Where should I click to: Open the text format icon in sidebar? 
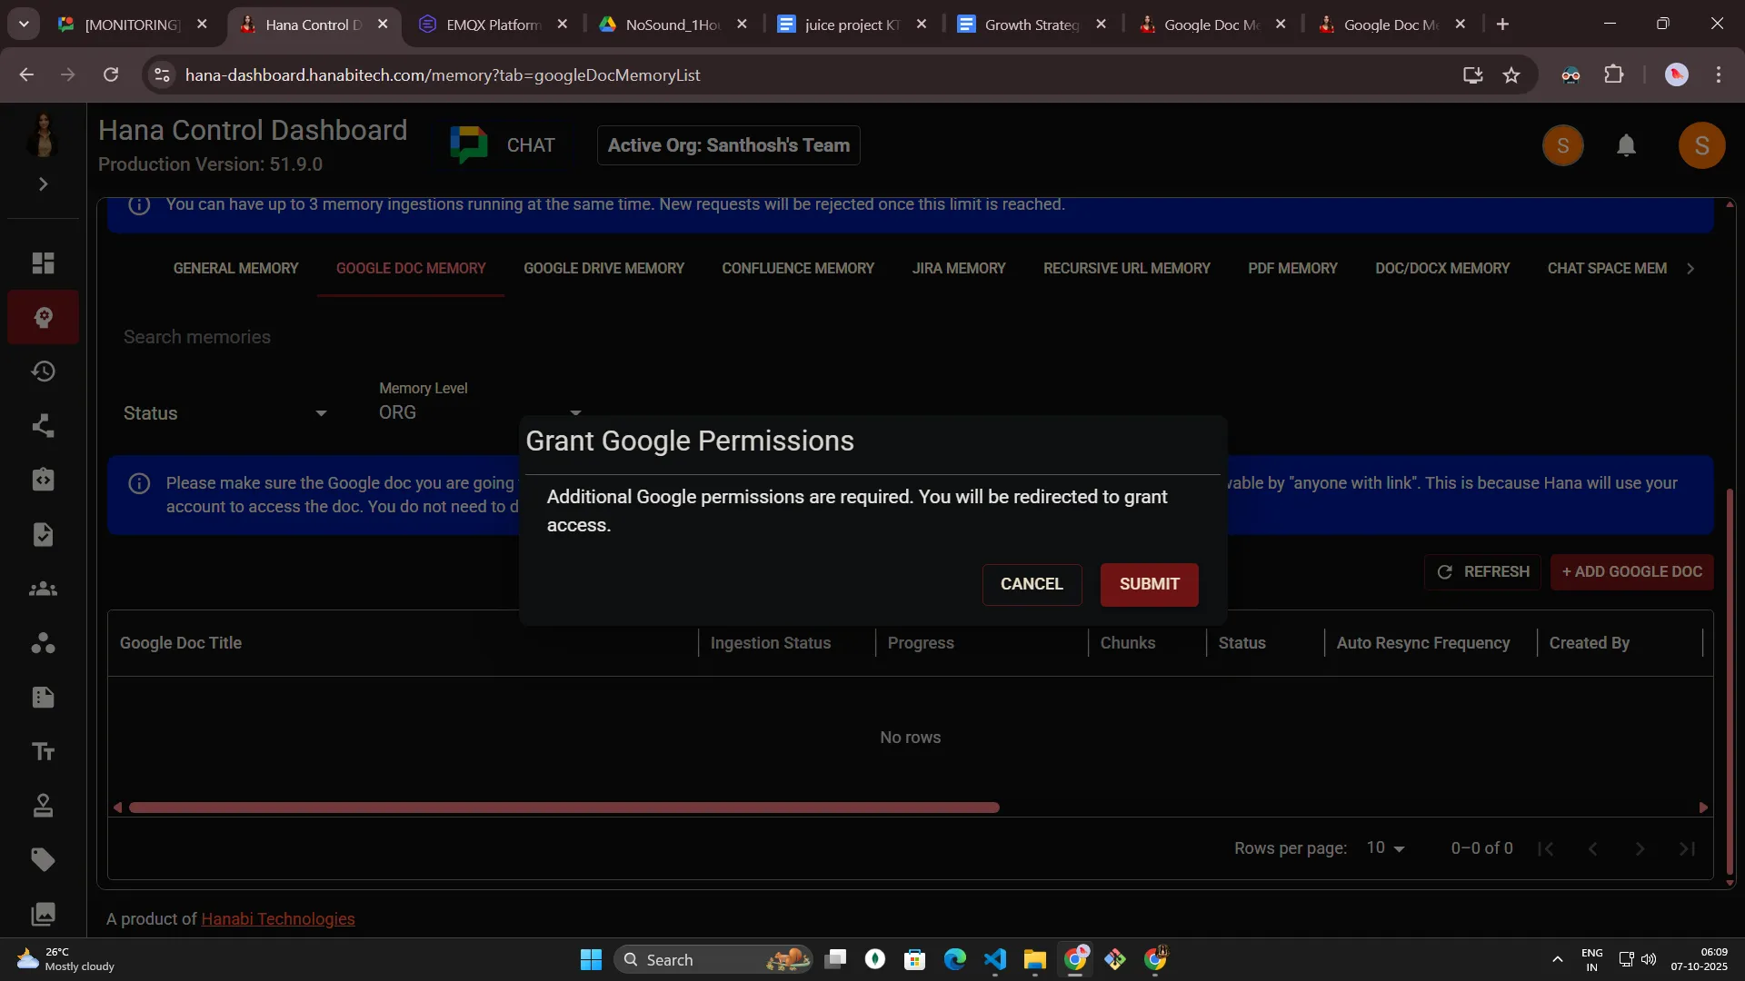[43, 751]
